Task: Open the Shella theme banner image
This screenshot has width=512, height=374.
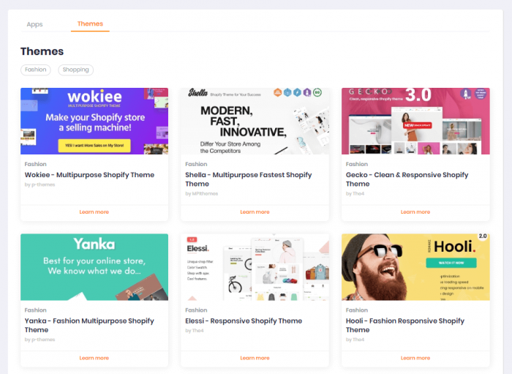Action: click(x=255, y=121)
